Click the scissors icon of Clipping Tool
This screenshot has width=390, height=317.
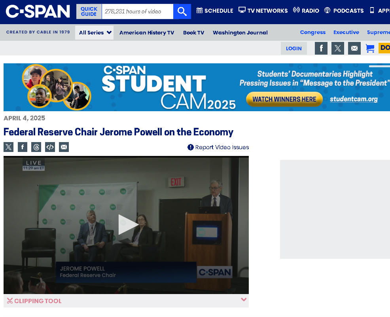pyautogui.click(x=10, y=301)
